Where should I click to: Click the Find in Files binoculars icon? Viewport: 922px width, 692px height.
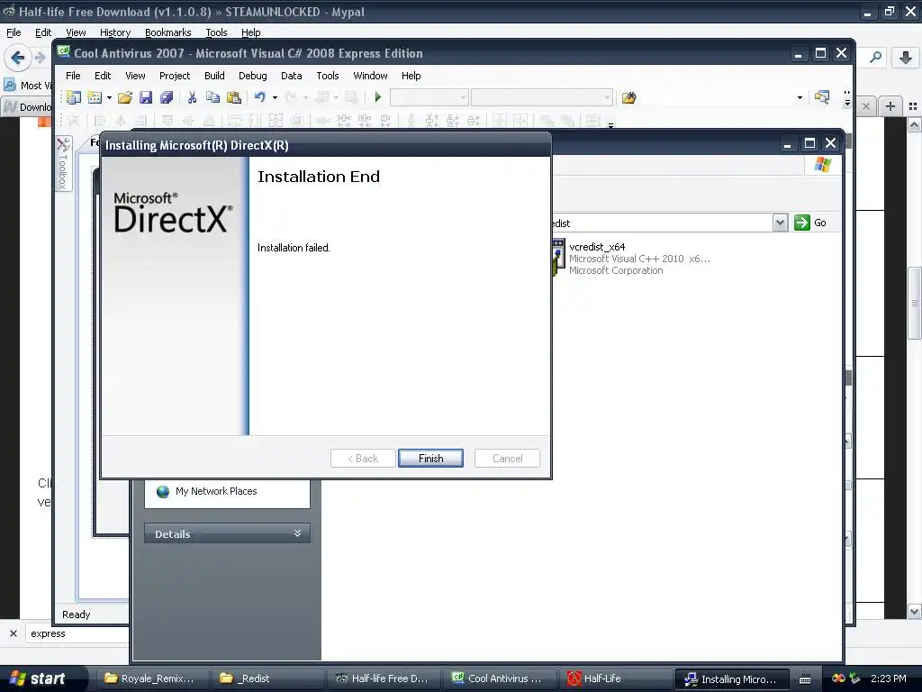tap(628, 97)
